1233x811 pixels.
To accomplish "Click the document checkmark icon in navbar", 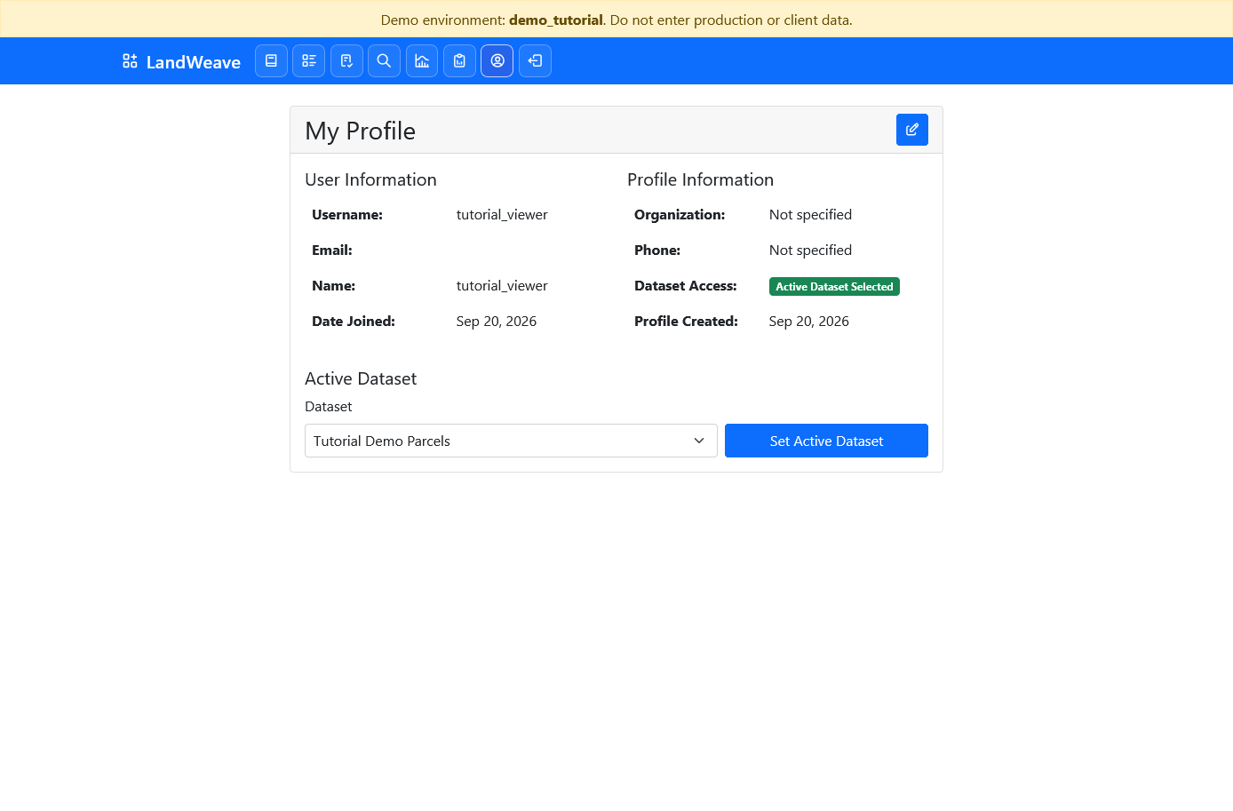I will click(346, 61).
